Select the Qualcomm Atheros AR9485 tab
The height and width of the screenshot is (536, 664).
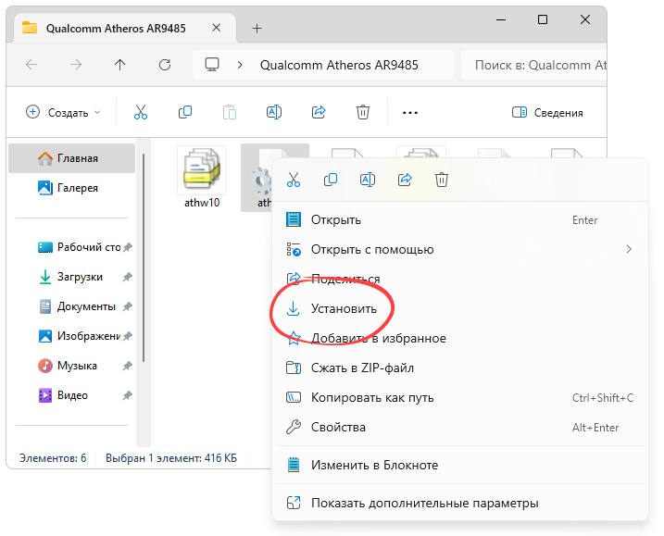[125, 28]
